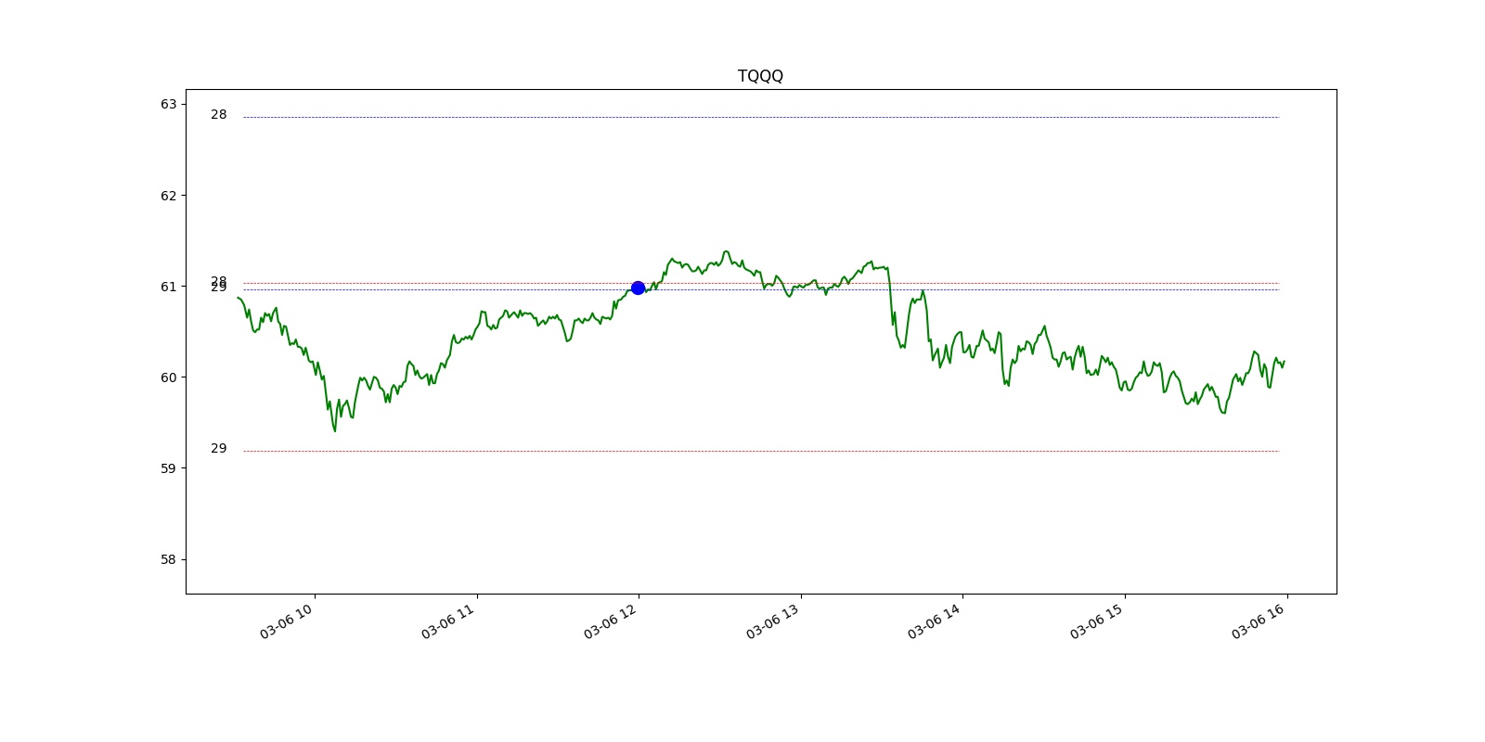
Task: Click y-axis label 63
Action: (x=168, y=104)
